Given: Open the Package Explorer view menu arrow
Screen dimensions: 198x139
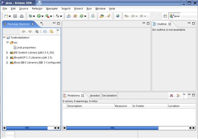Looking at the screenshot, I should (58, 31).
